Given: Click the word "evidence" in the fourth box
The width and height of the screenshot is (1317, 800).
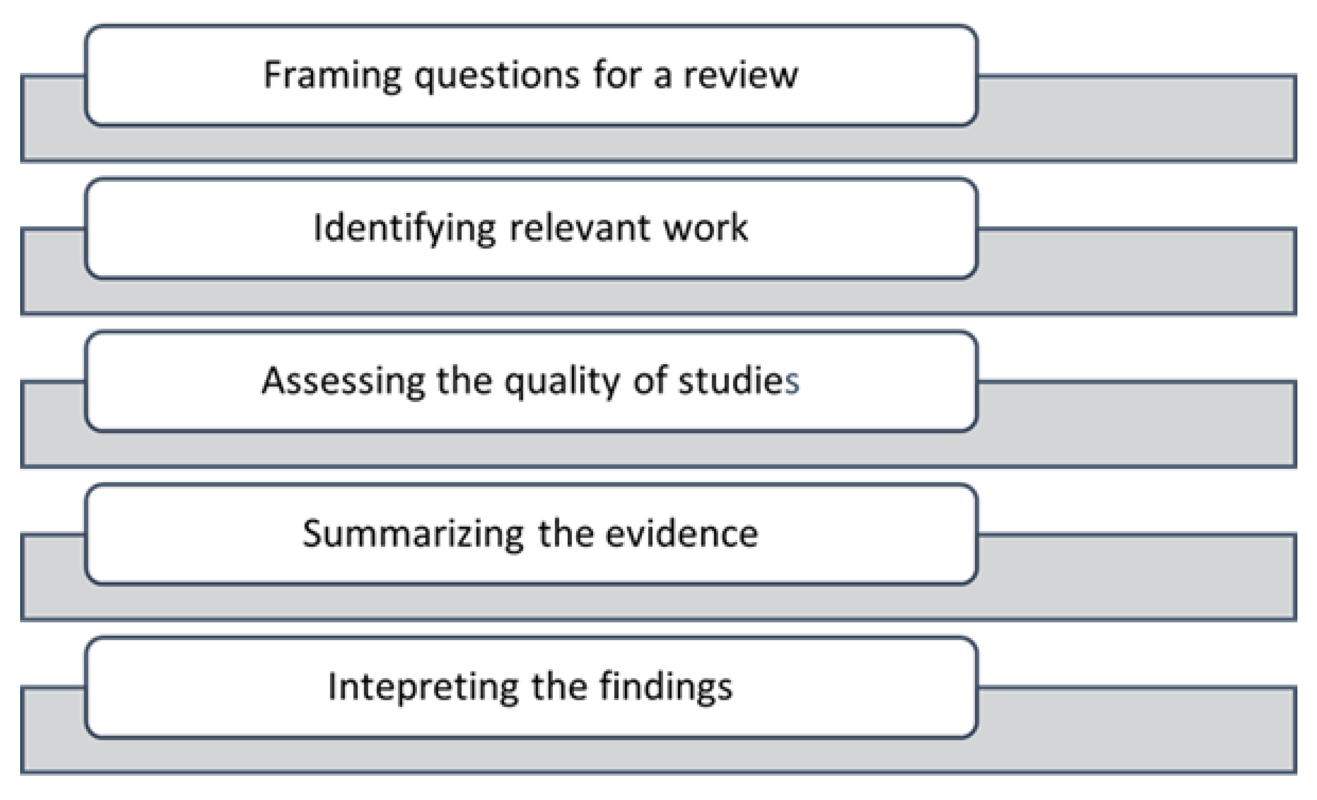Looking at the screenshot, I should (682, 534).
